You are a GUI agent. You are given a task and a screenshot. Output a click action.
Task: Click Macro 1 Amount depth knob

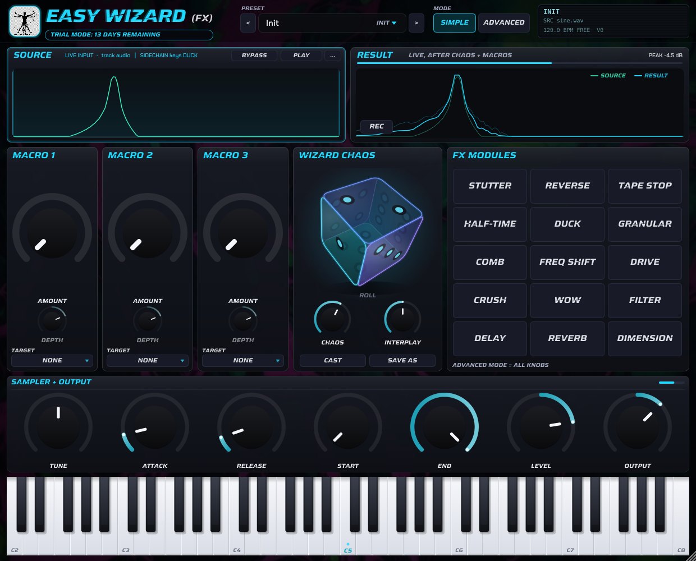point(52,321)
